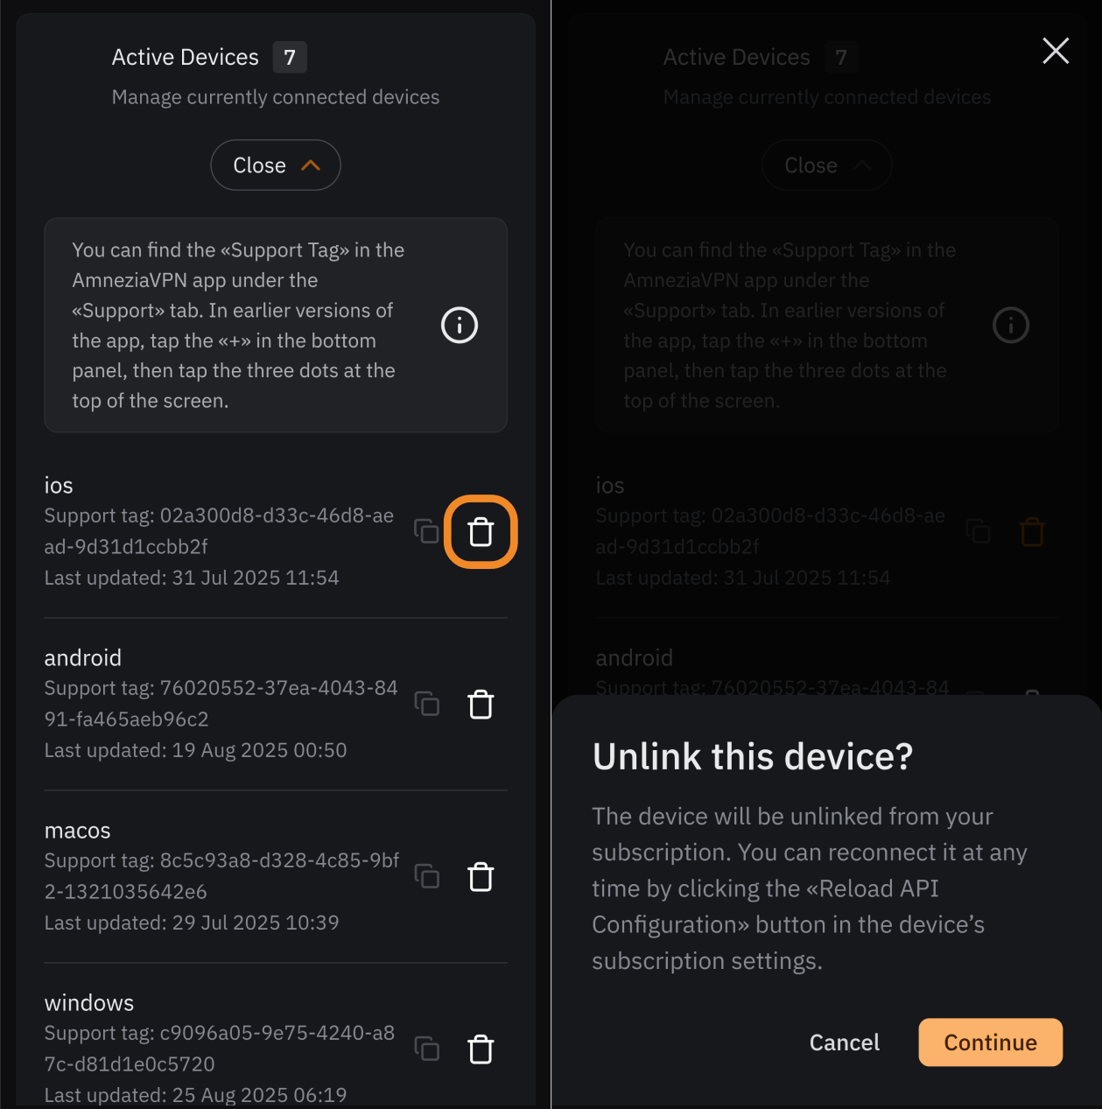Copy the macos support tag

click(x=426, y=875)
